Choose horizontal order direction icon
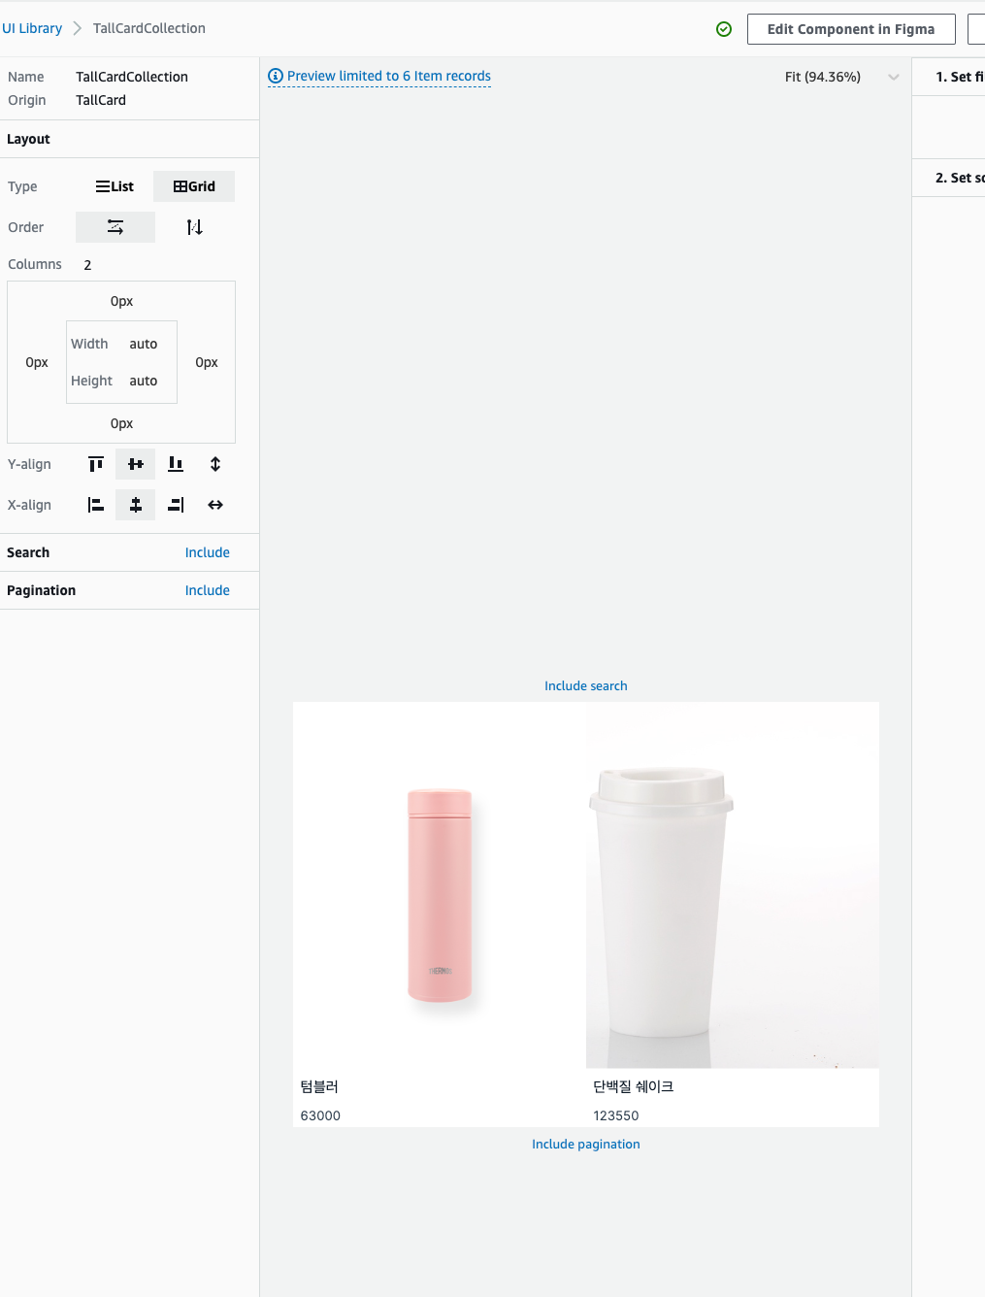Image resolution: width=985 pixels, height=1297 pixels. click(x=115, y=227)
